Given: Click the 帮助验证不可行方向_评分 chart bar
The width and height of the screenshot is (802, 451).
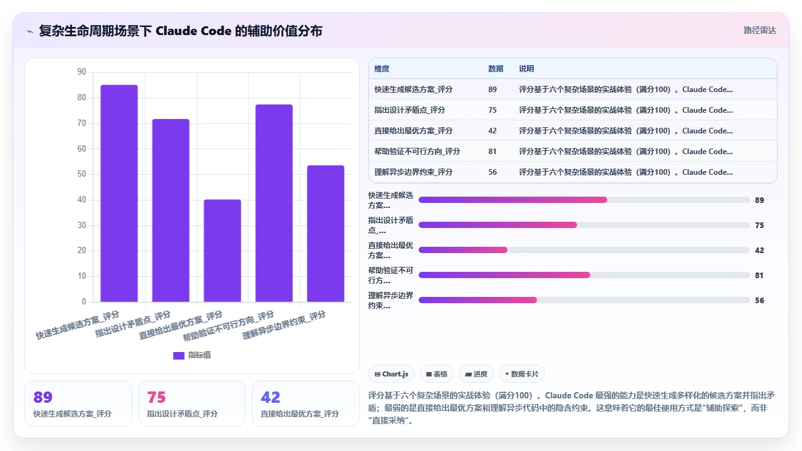Looking at the screenshot, I should (x=274, y=203).
